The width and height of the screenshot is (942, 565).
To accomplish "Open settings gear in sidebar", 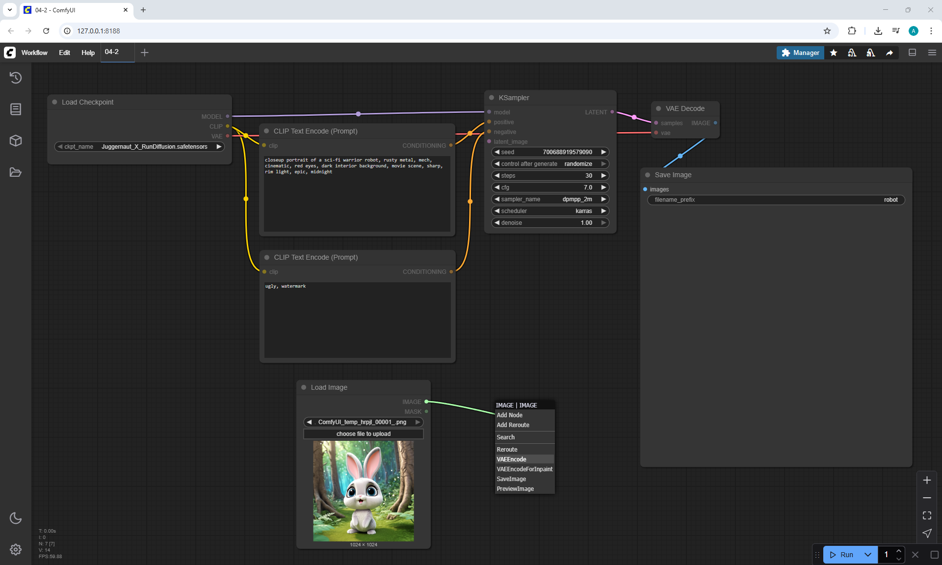I will click(x=16, y=549).
